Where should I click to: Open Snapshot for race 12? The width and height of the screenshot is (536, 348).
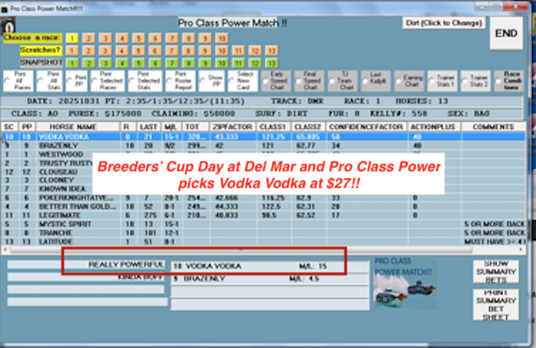click(x=255, y=63)
